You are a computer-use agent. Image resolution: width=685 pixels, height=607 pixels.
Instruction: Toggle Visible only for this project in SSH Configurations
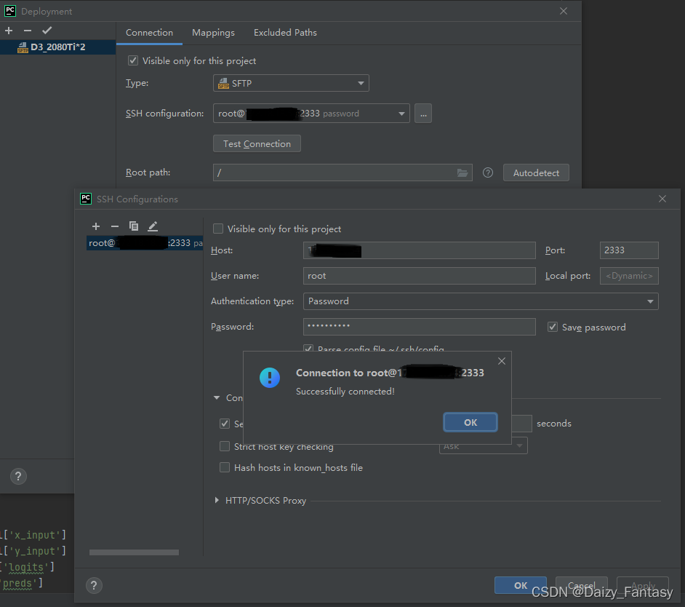[218, 229]
